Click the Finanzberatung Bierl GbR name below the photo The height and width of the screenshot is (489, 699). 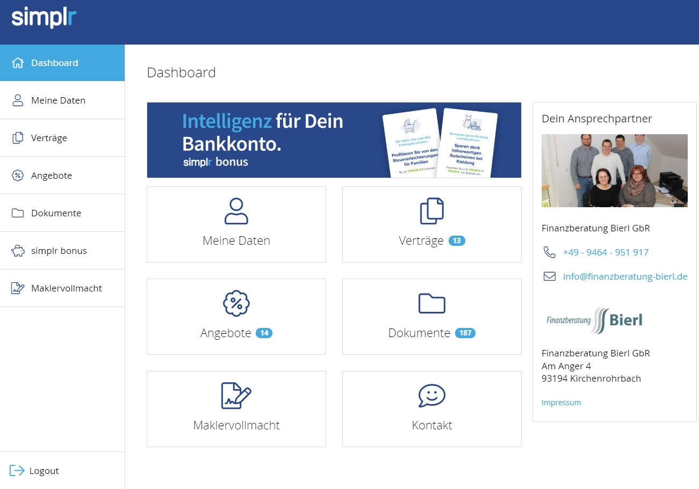(x=596, y=228)
